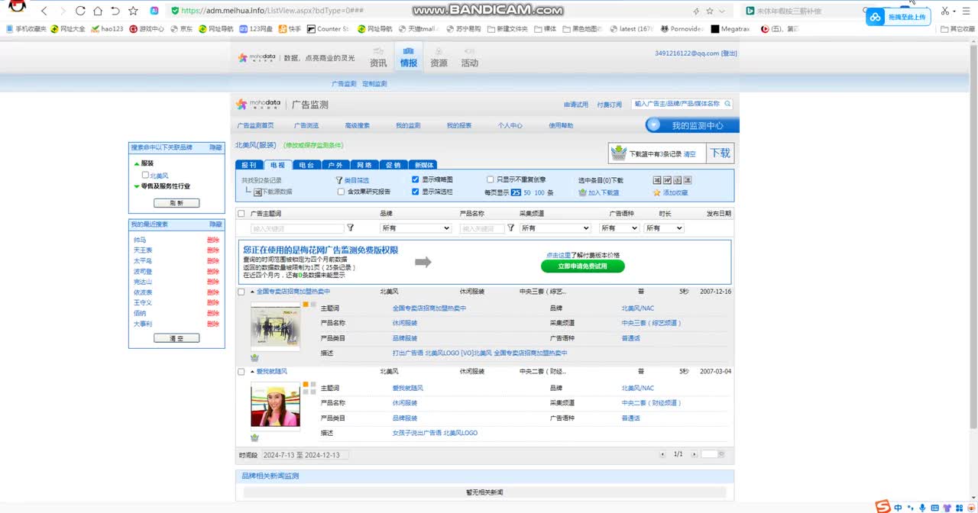The image size is (978, 513).
Task: Click the 清空 button under recent searches
Action: point(176,338)
